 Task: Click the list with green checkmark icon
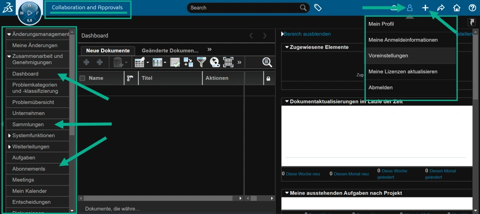click(x=175, y=62)
